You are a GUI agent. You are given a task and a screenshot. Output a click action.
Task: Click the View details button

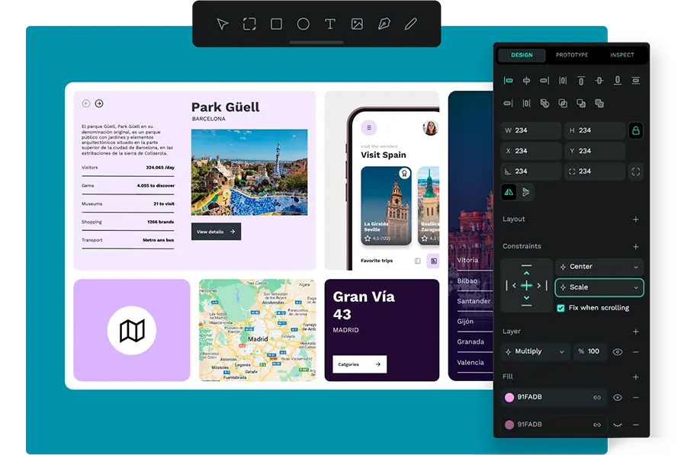[216, 232]
